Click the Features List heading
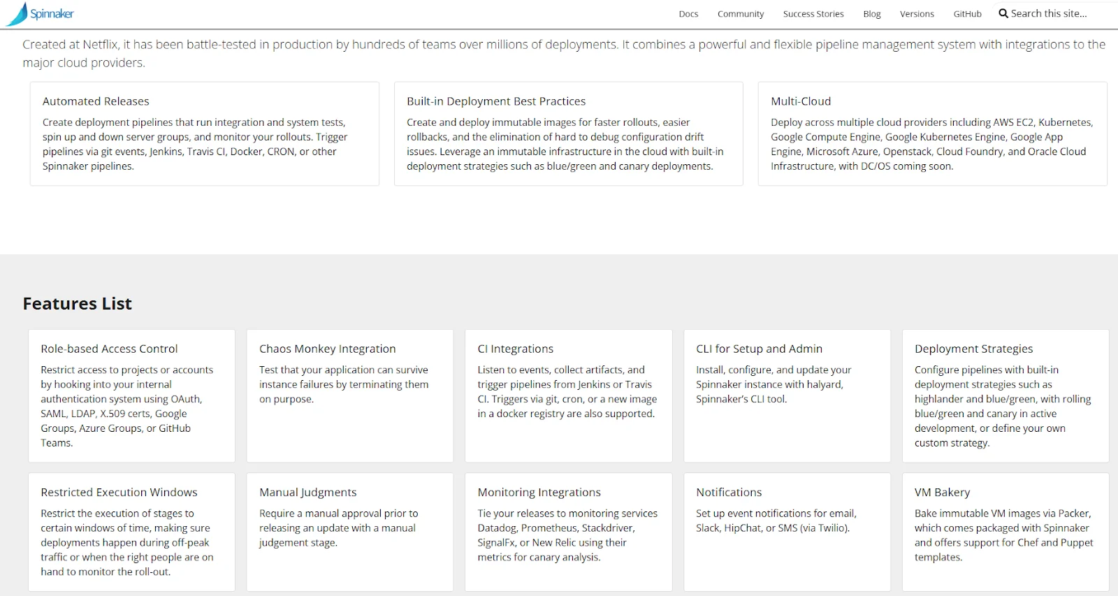 point(78,304)
